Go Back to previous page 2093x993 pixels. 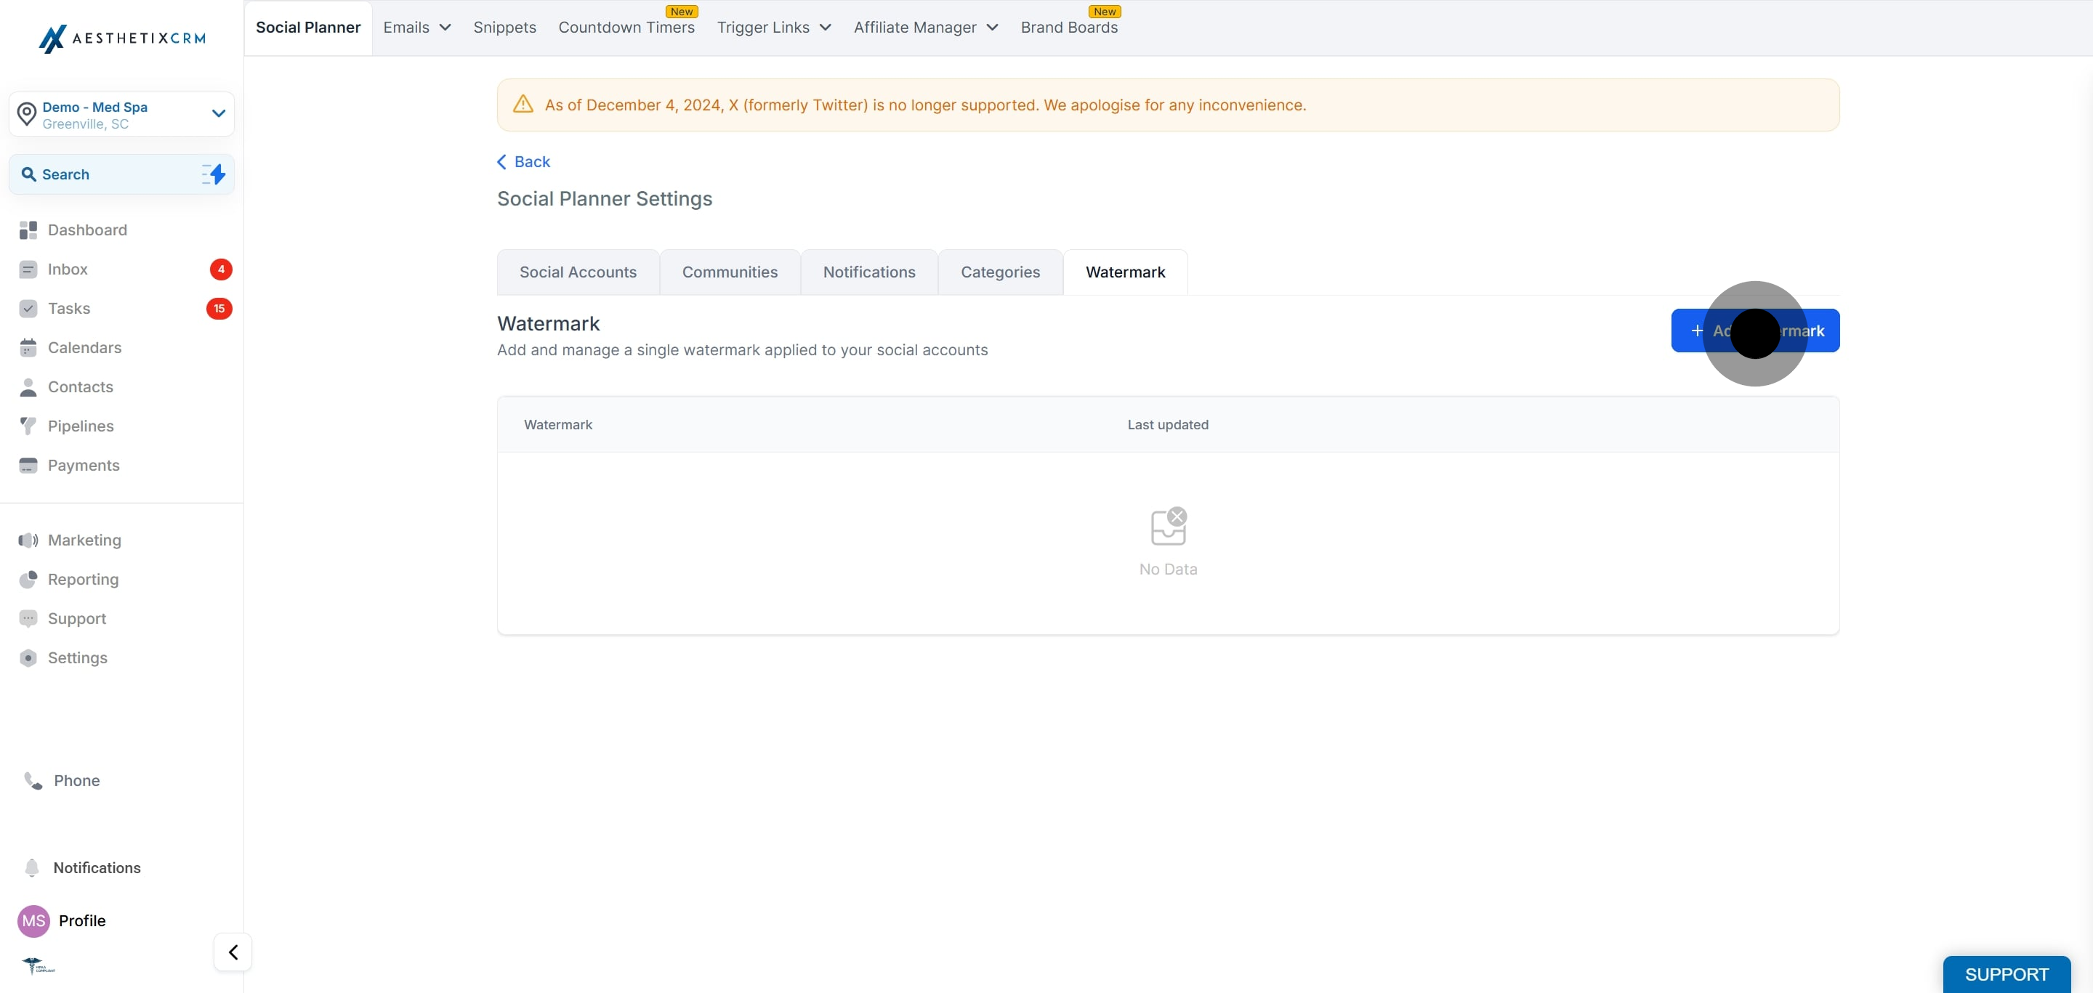tap(523, 163)
